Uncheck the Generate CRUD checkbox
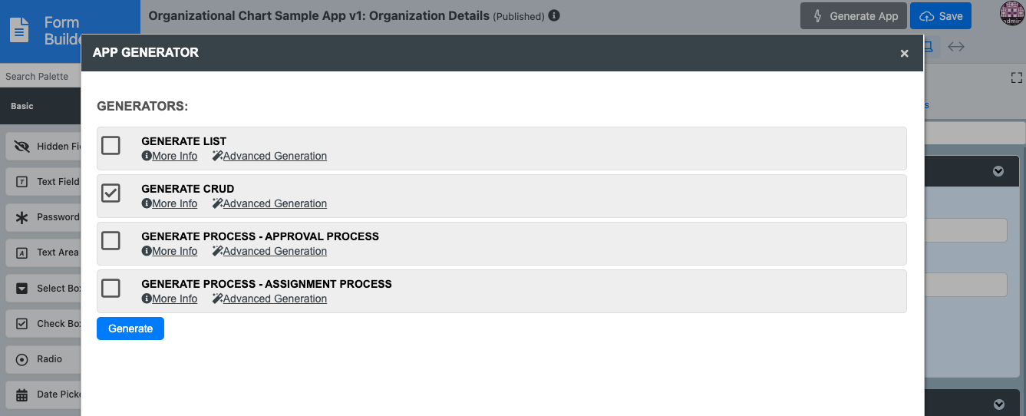1026x416 pixels. (111, 193)
